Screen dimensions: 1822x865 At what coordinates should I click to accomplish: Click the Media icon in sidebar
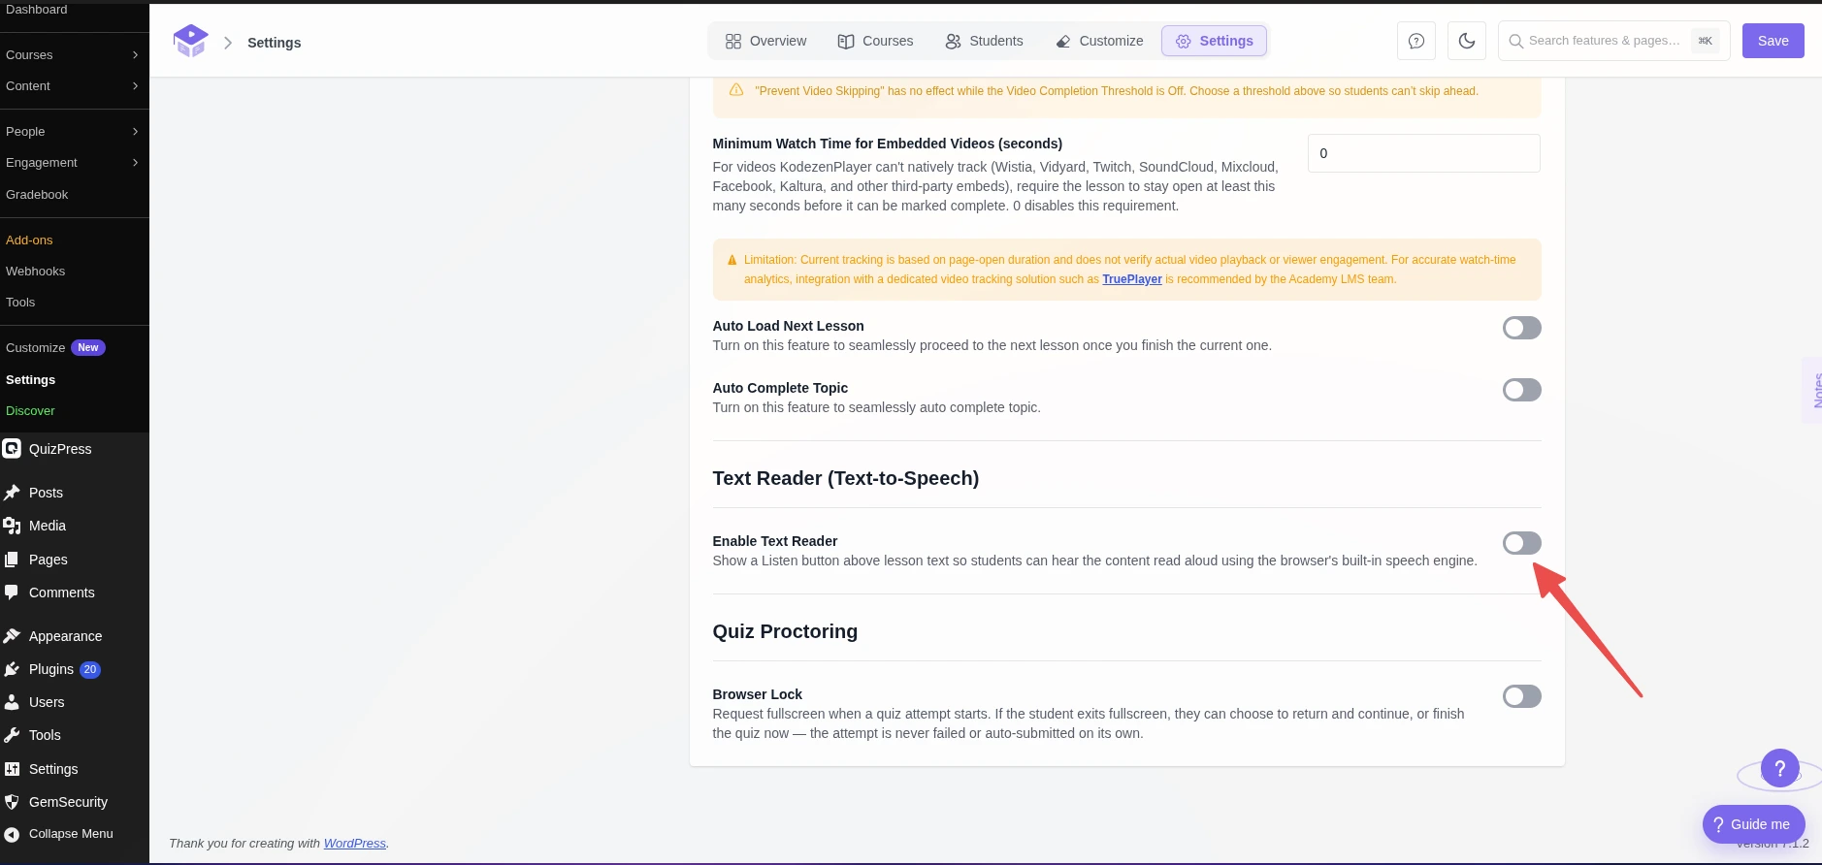[x=12, y=526]
